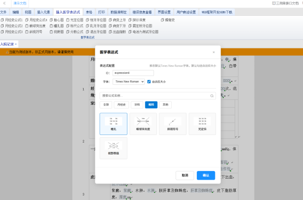The height and width of the screenshot is (200, 303).
Task: Insert 分数公式 from the ribbon
Action: coord(74,32)
